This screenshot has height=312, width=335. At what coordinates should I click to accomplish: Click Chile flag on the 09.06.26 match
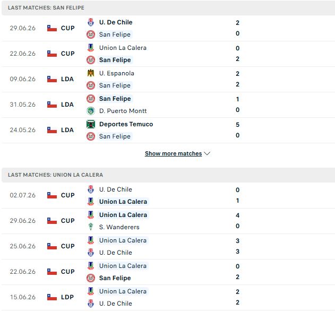pyautogui.click(x=52, y=79)
